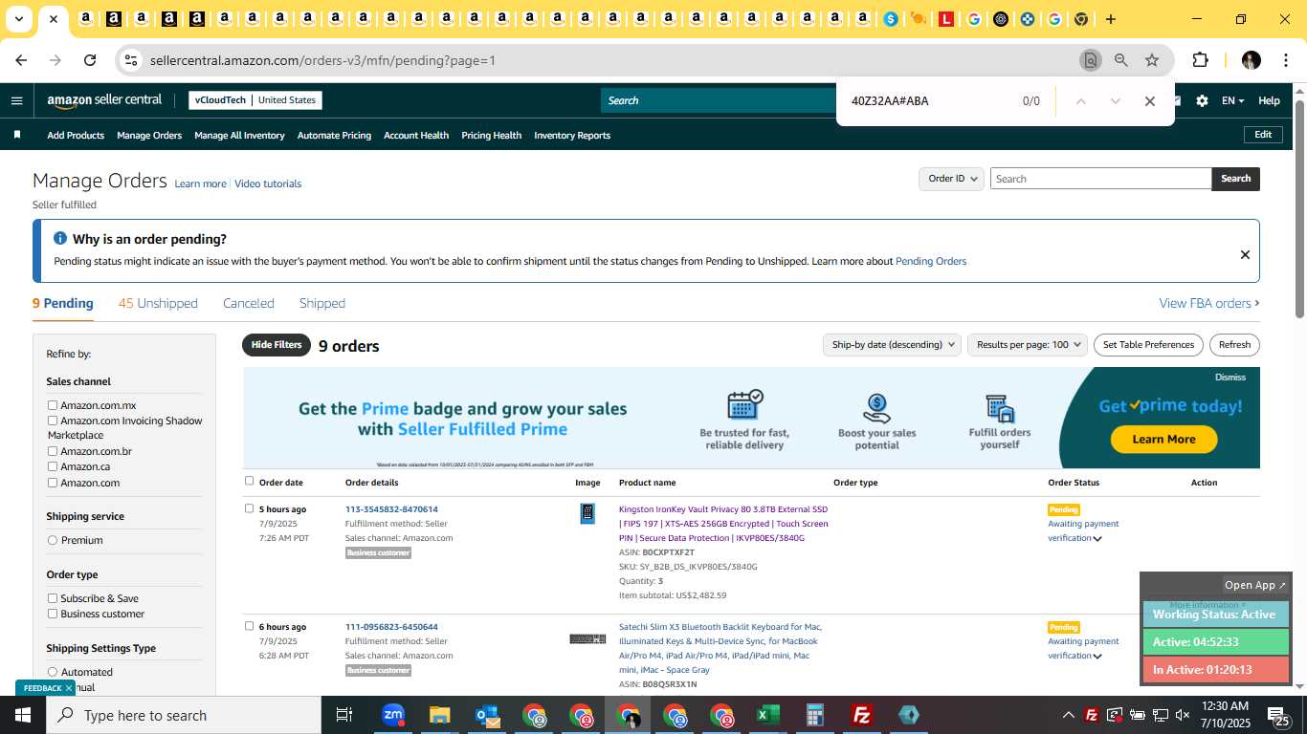This screenshot has width=1307, height=734.
Task: Open Outlook from the taskbar
Action: pos(487,715)
